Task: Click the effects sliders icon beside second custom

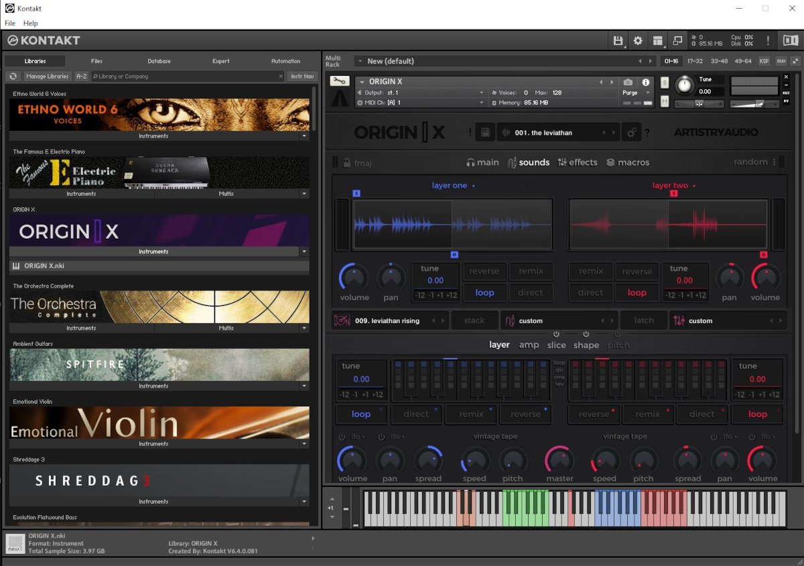Action: [679, 321]
